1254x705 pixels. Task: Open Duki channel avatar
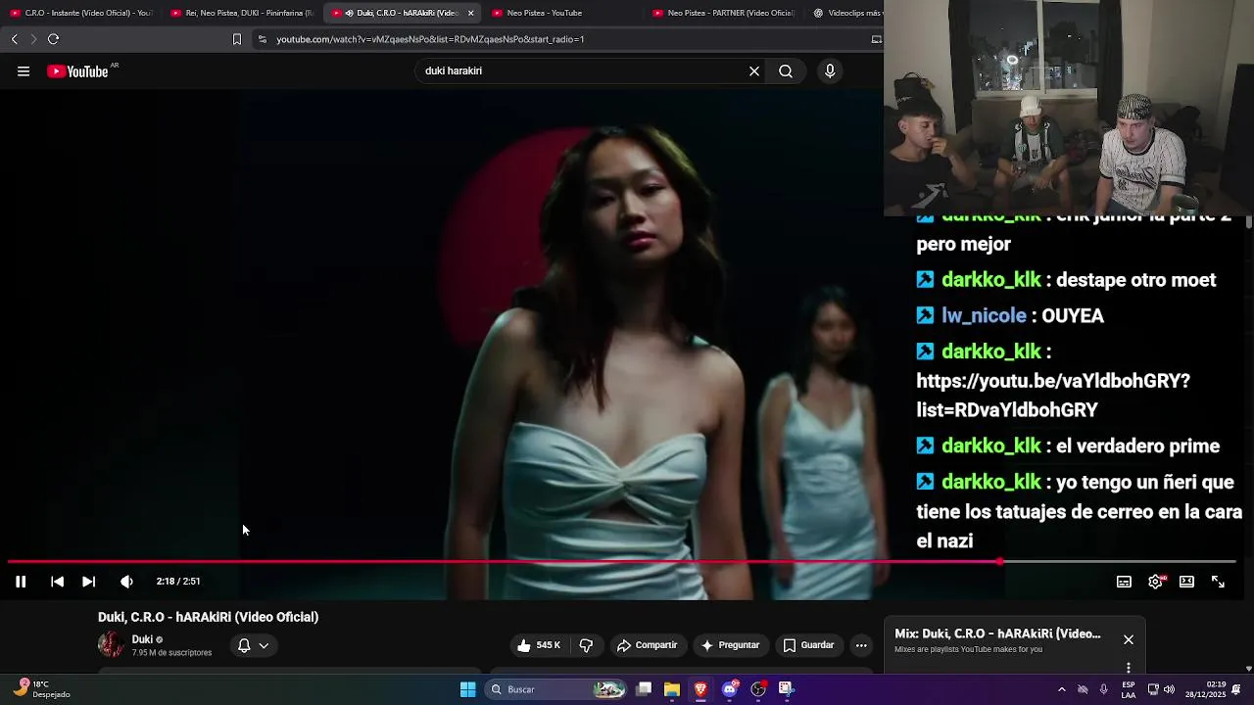(111, 644)
